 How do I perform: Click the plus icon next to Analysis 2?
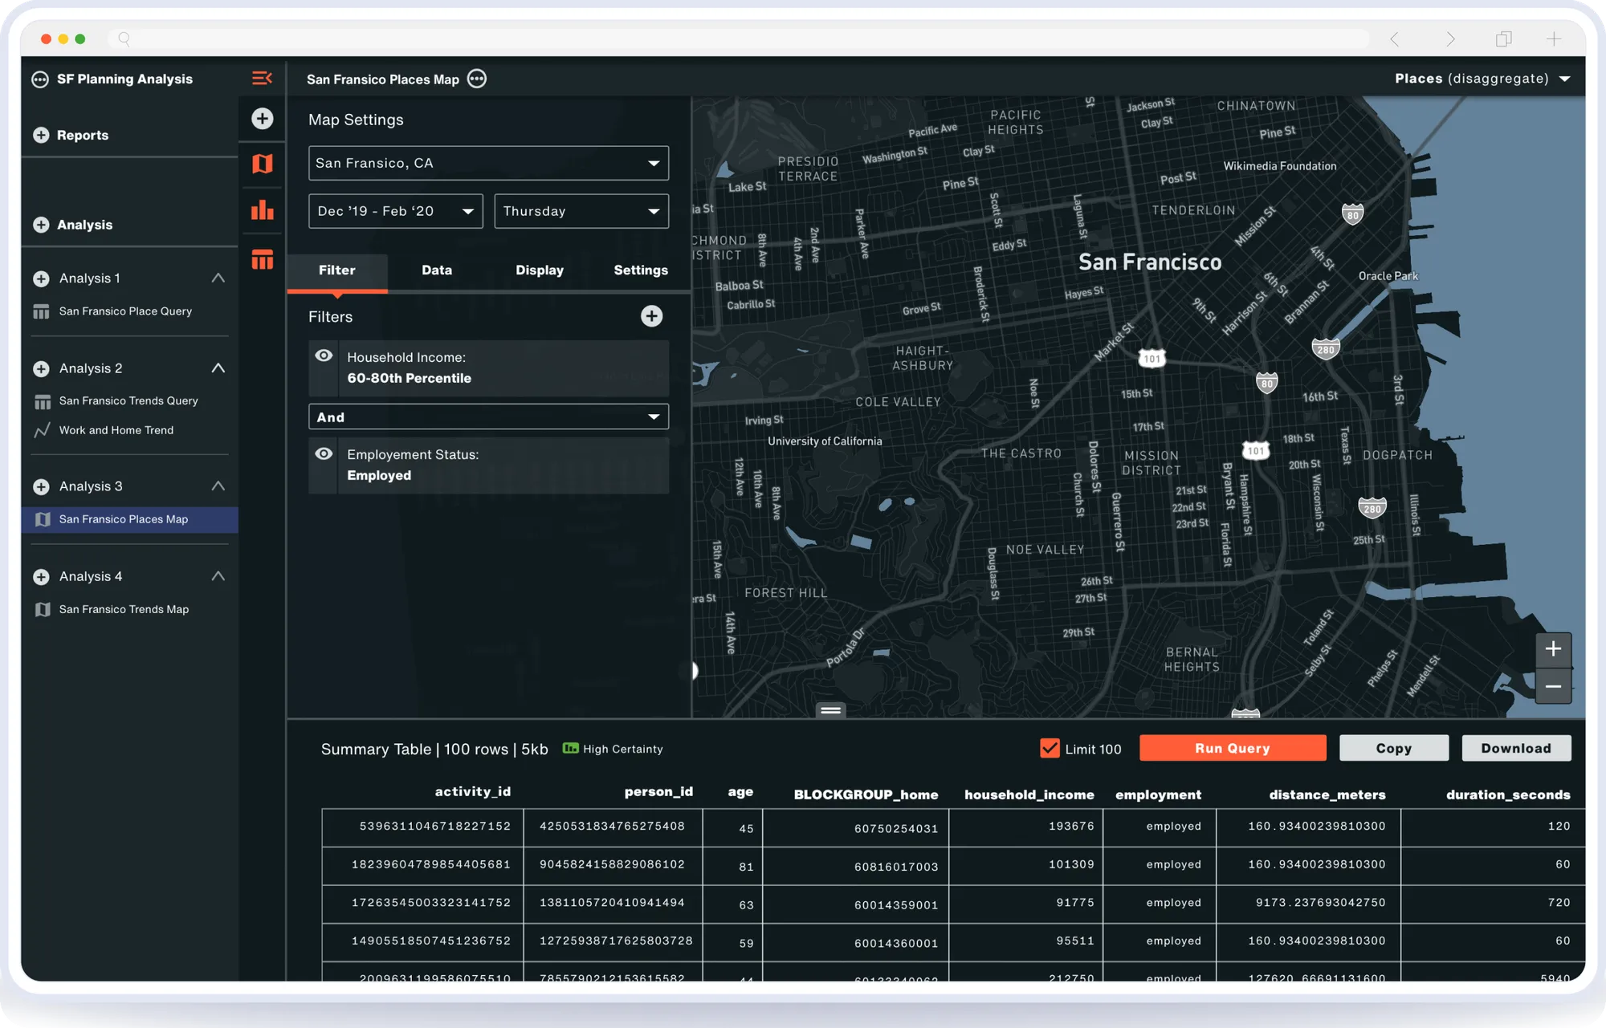coord(41,368)
